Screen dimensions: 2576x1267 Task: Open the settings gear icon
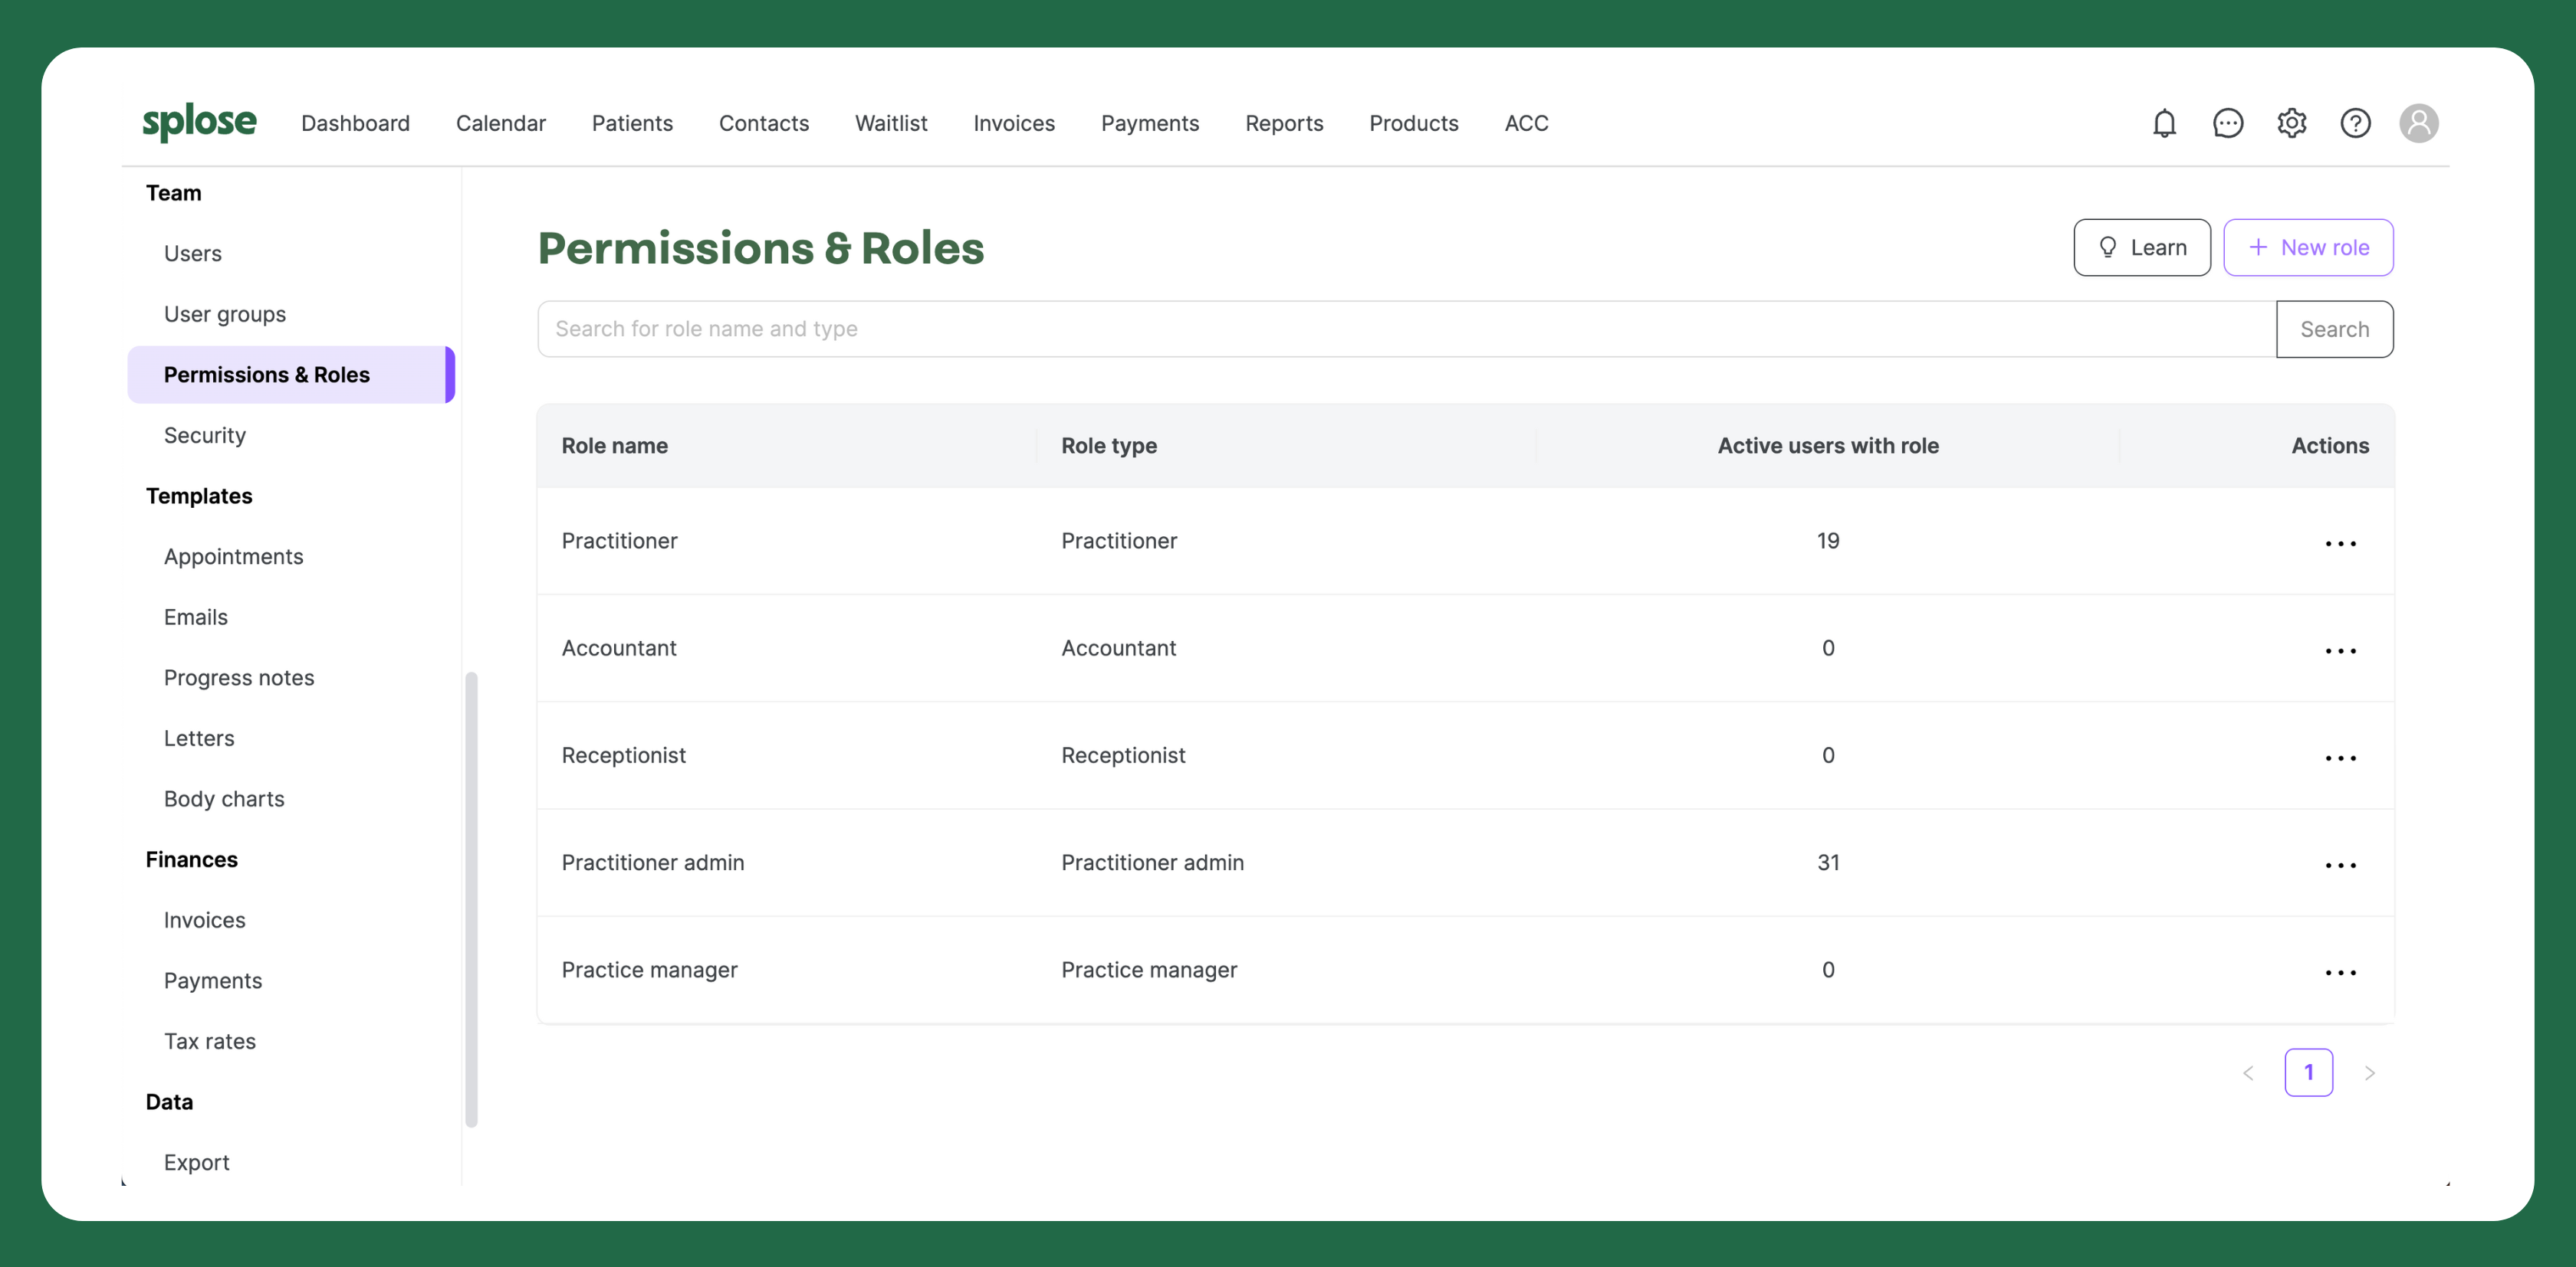pos(2292,123)
